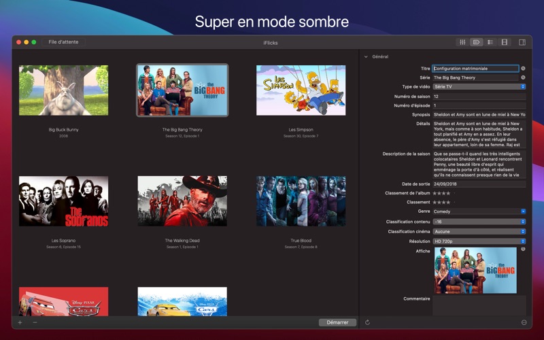The width and height of the screenshot is (544, 340).
Task: Click the search icon beside the Série field
Action: (x=523, y=78)
